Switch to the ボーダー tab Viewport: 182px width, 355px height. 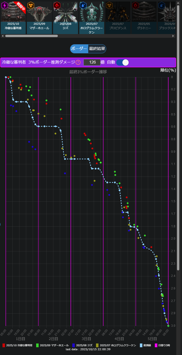click(x=79, y=49)
